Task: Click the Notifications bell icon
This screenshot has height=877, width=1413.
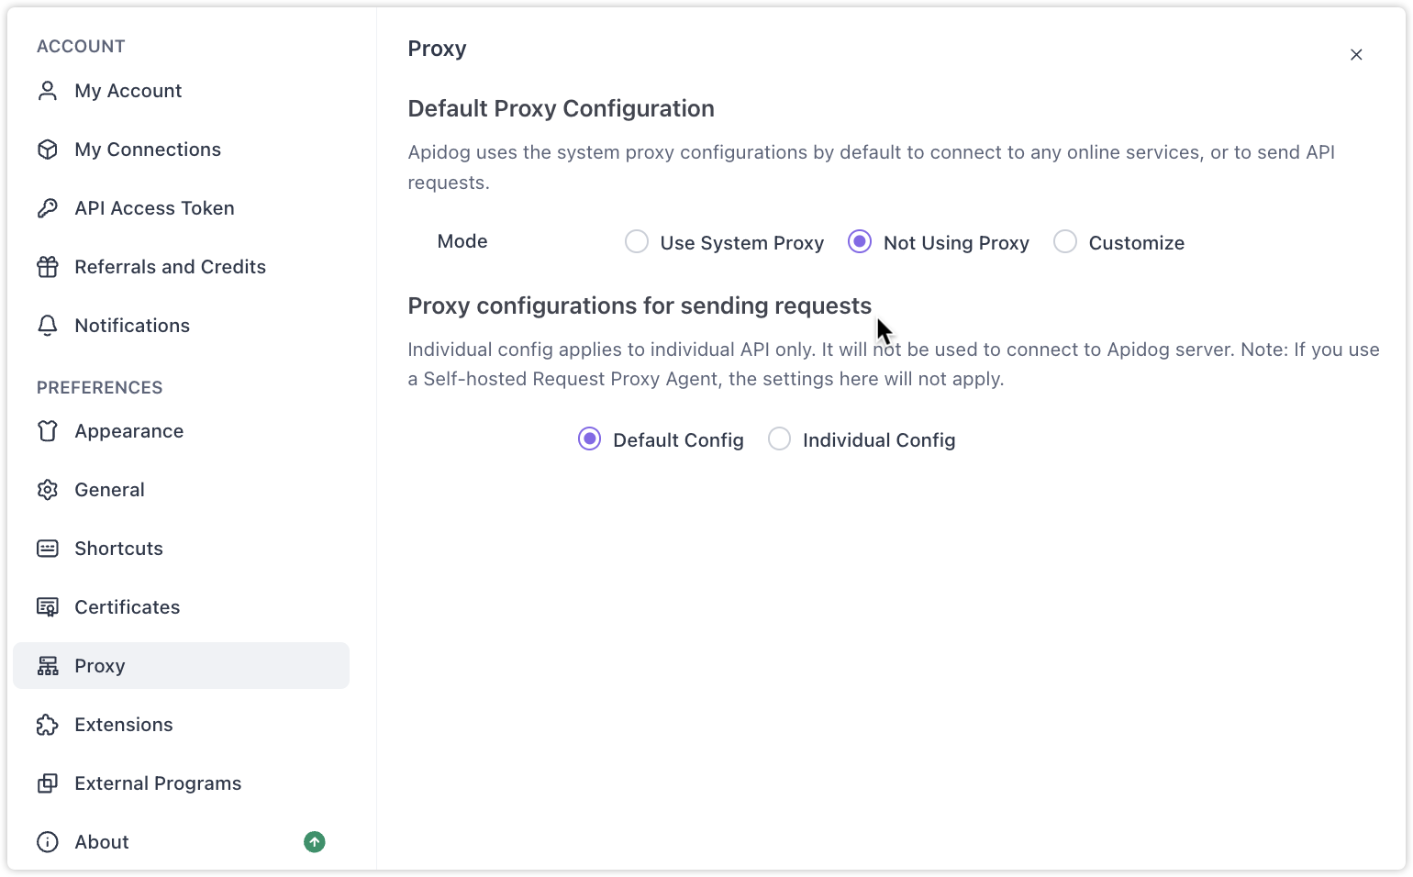Action: (x=48, y=326)
